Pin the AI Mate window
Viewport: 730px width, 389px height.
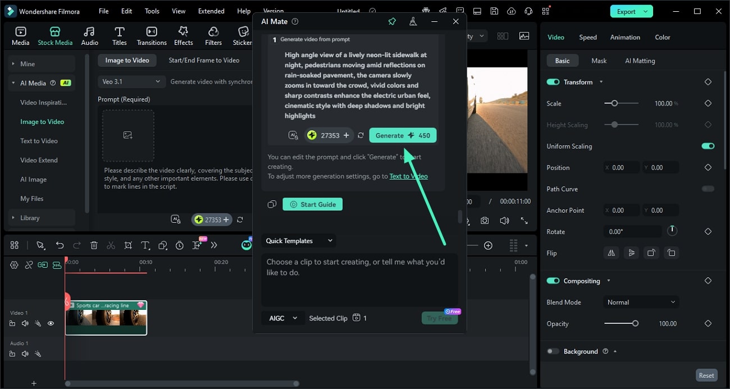pos(392,21)
